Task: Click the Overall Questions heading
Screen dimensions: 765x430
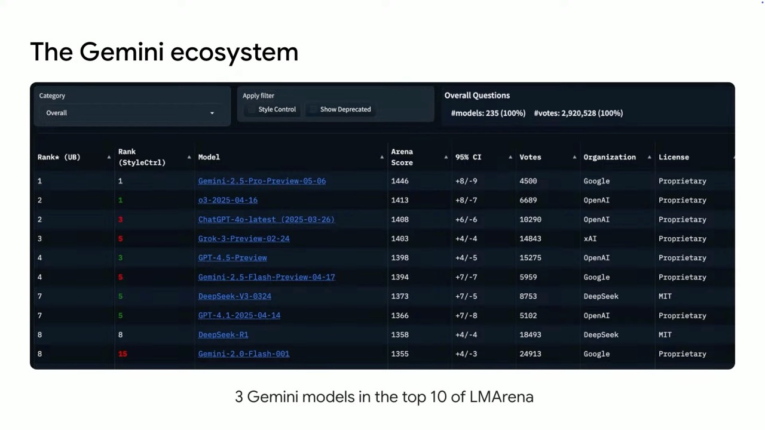Action: (477, 96)
